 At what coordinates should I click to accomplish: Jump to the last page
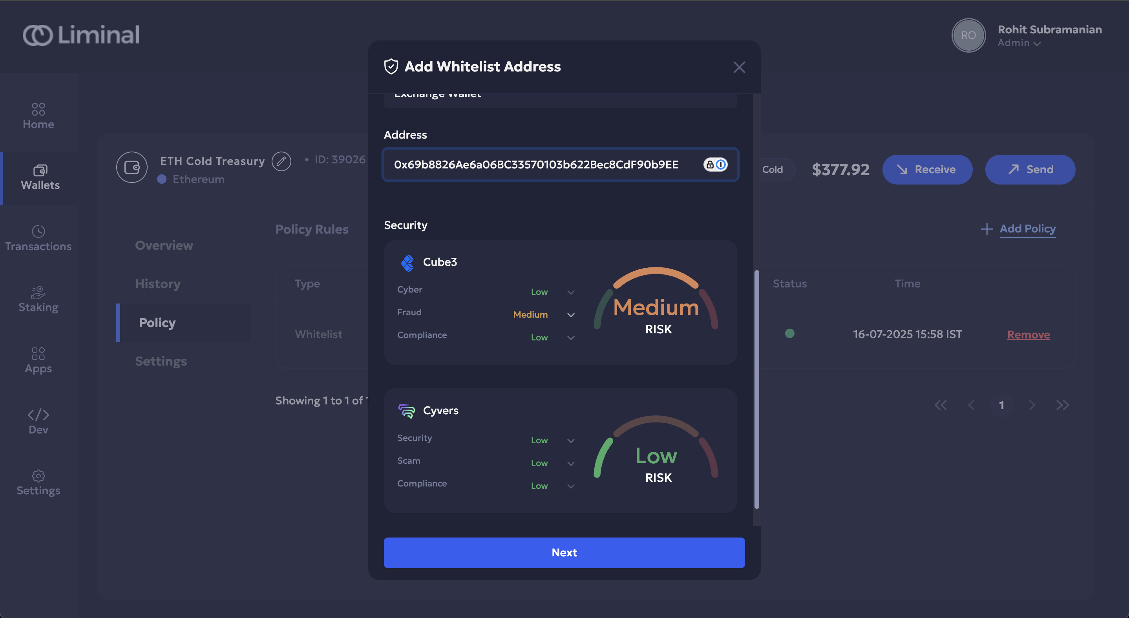(1063, 405)
